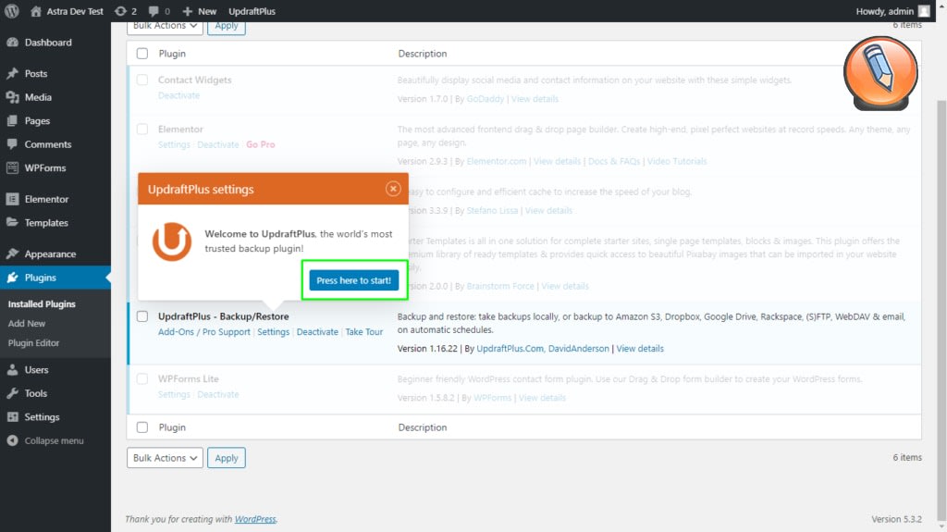947x532 pixels.
Task: Click the Dashboard sidebar icon
Action: [x=12, y=43]
